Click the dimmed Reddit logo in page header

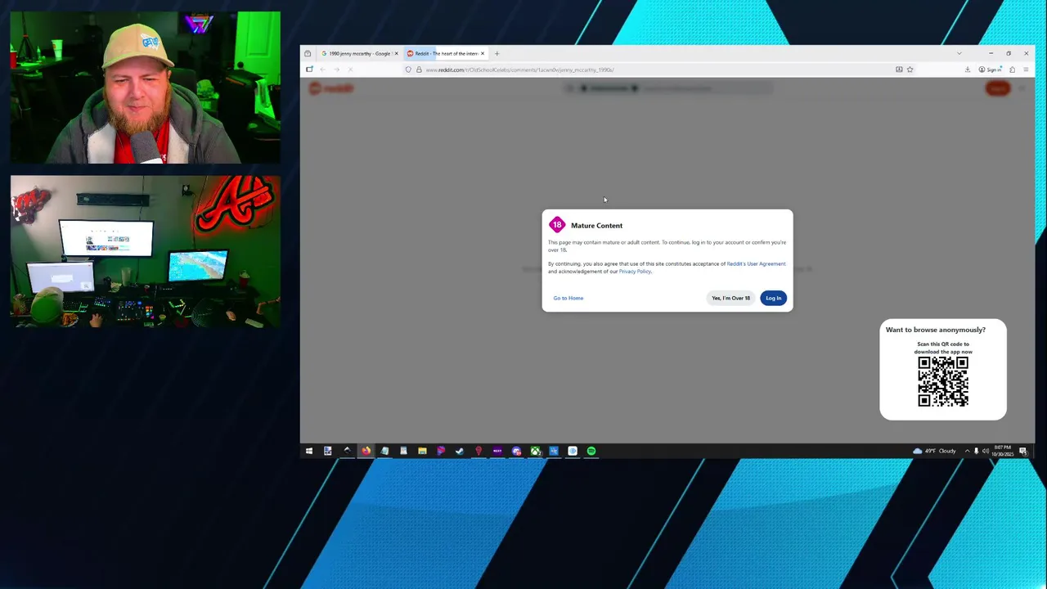coord(331,88)
